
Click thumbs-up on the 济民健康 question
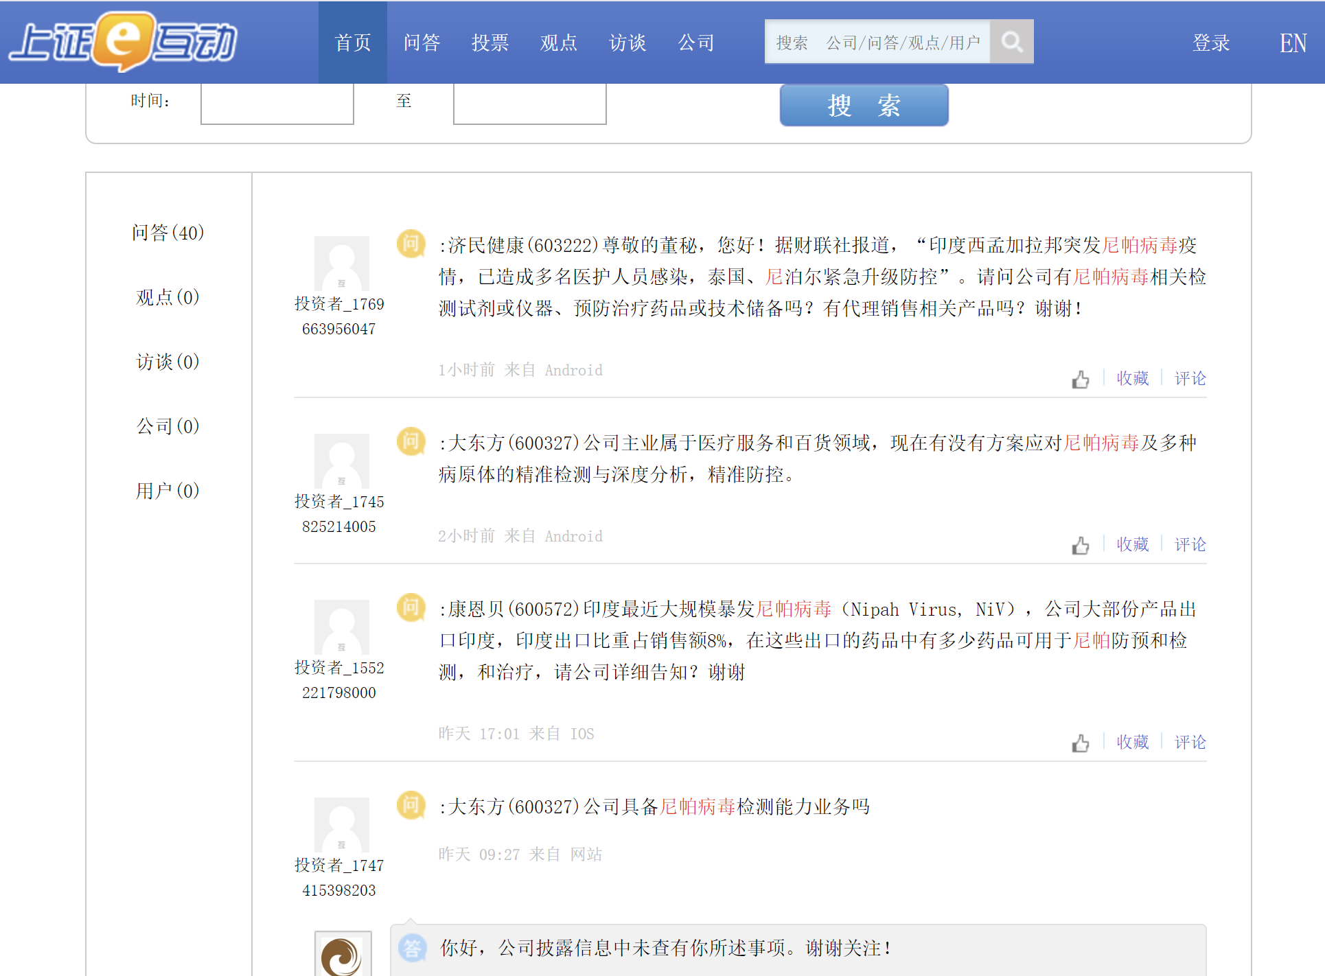[x=1081, y=379]
